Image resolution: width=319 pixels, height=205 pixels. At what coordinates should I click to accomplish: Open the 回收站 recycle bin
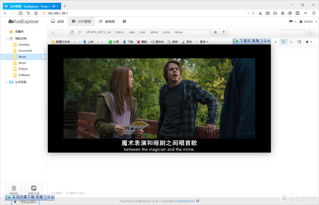14,190
